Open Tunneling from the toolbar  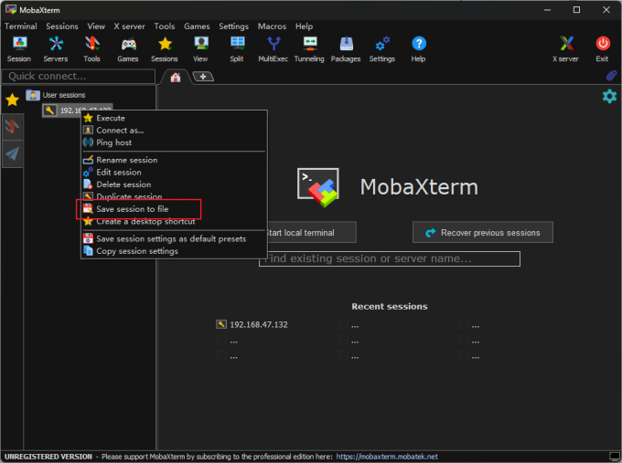(x=309, y=49)
